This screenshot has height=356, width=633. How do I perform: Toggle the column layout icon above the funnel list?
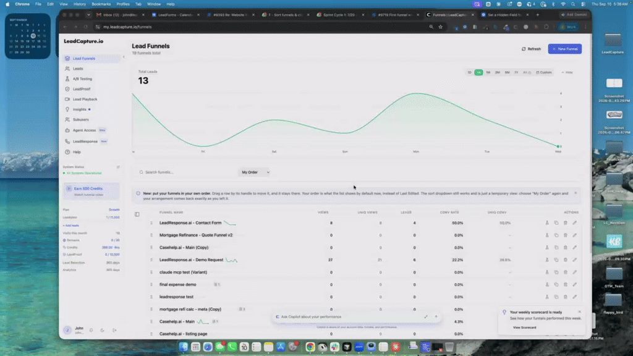pos(137,214)
